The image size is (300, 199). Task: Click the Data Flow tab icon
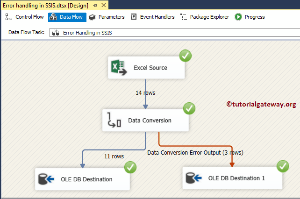coord(53,17)
